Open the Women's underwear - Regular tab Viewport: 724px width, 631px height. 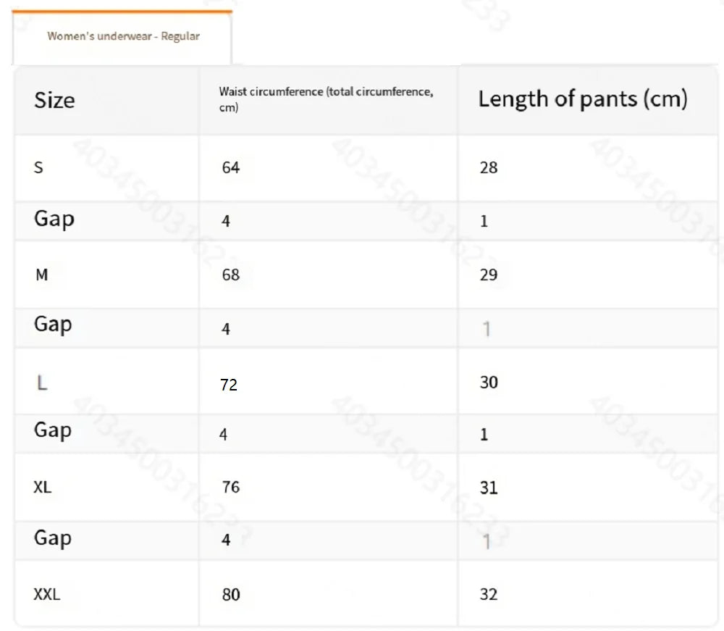(x=123, y=36)
